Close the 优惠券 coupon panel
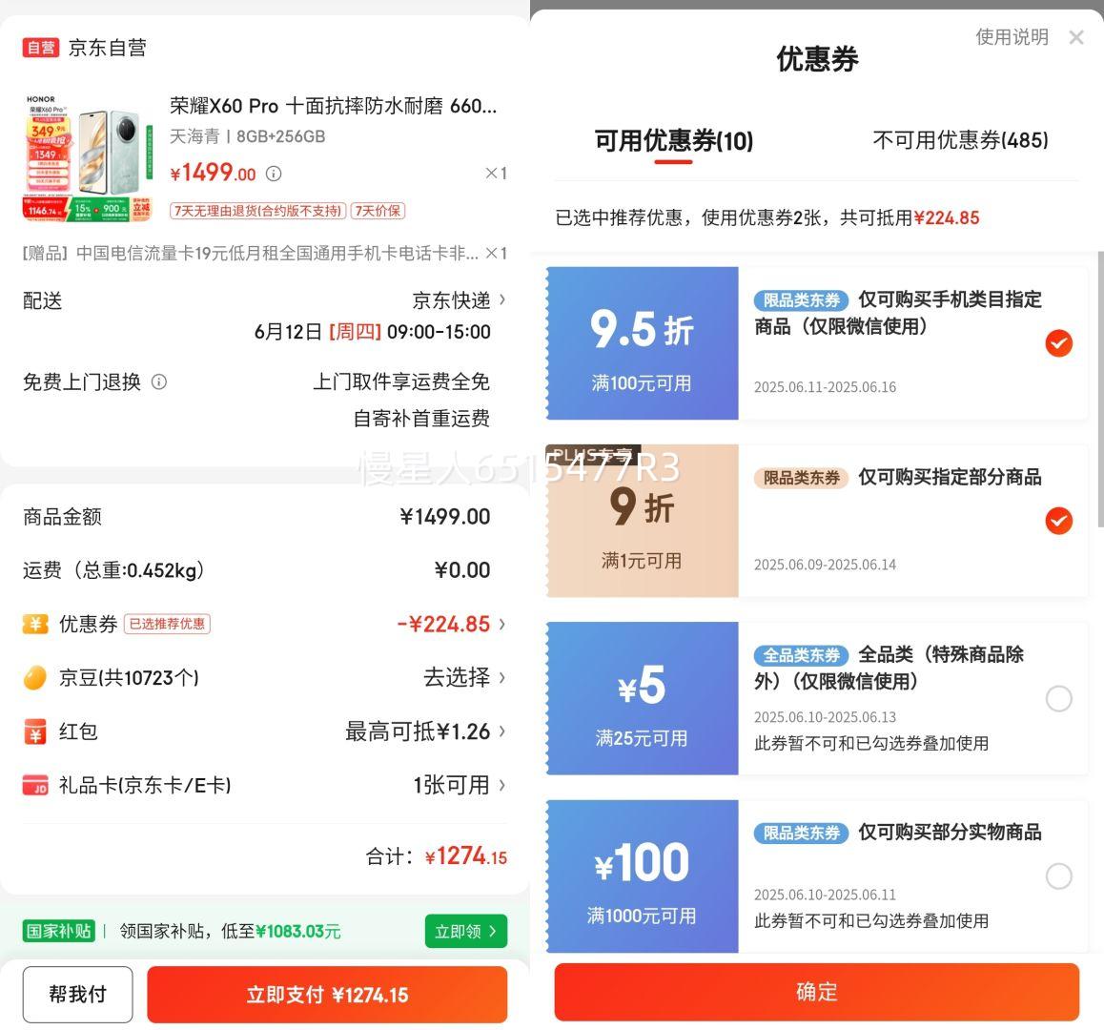This screenshot has width=1104, height=1030. (1075, 37)
